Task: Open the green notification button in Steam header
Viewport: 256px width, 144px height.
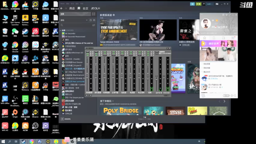Action: [x=198, y=4]
